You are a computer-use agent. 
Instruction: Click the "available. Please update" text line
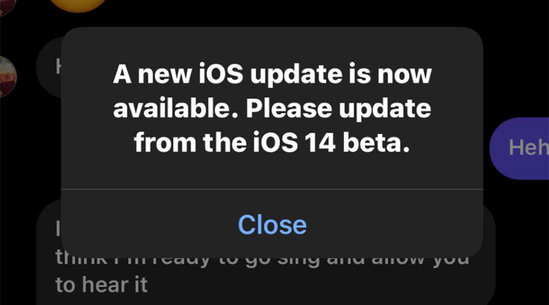[x=272, y=108]
